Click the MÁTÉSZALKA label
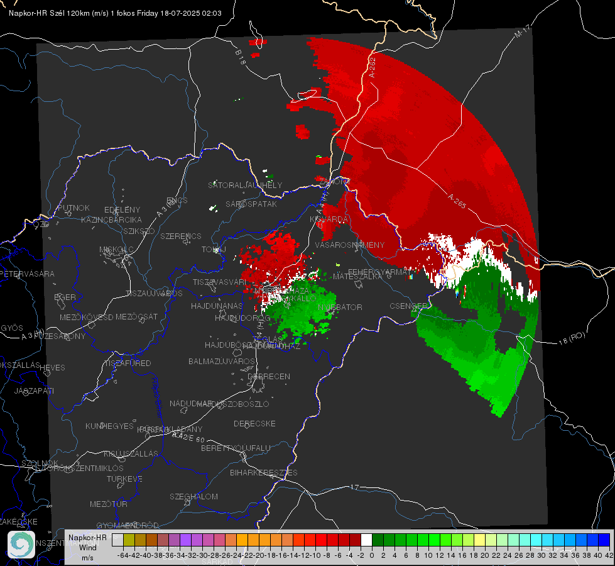615x566 pixels. (x=357, y=277)
